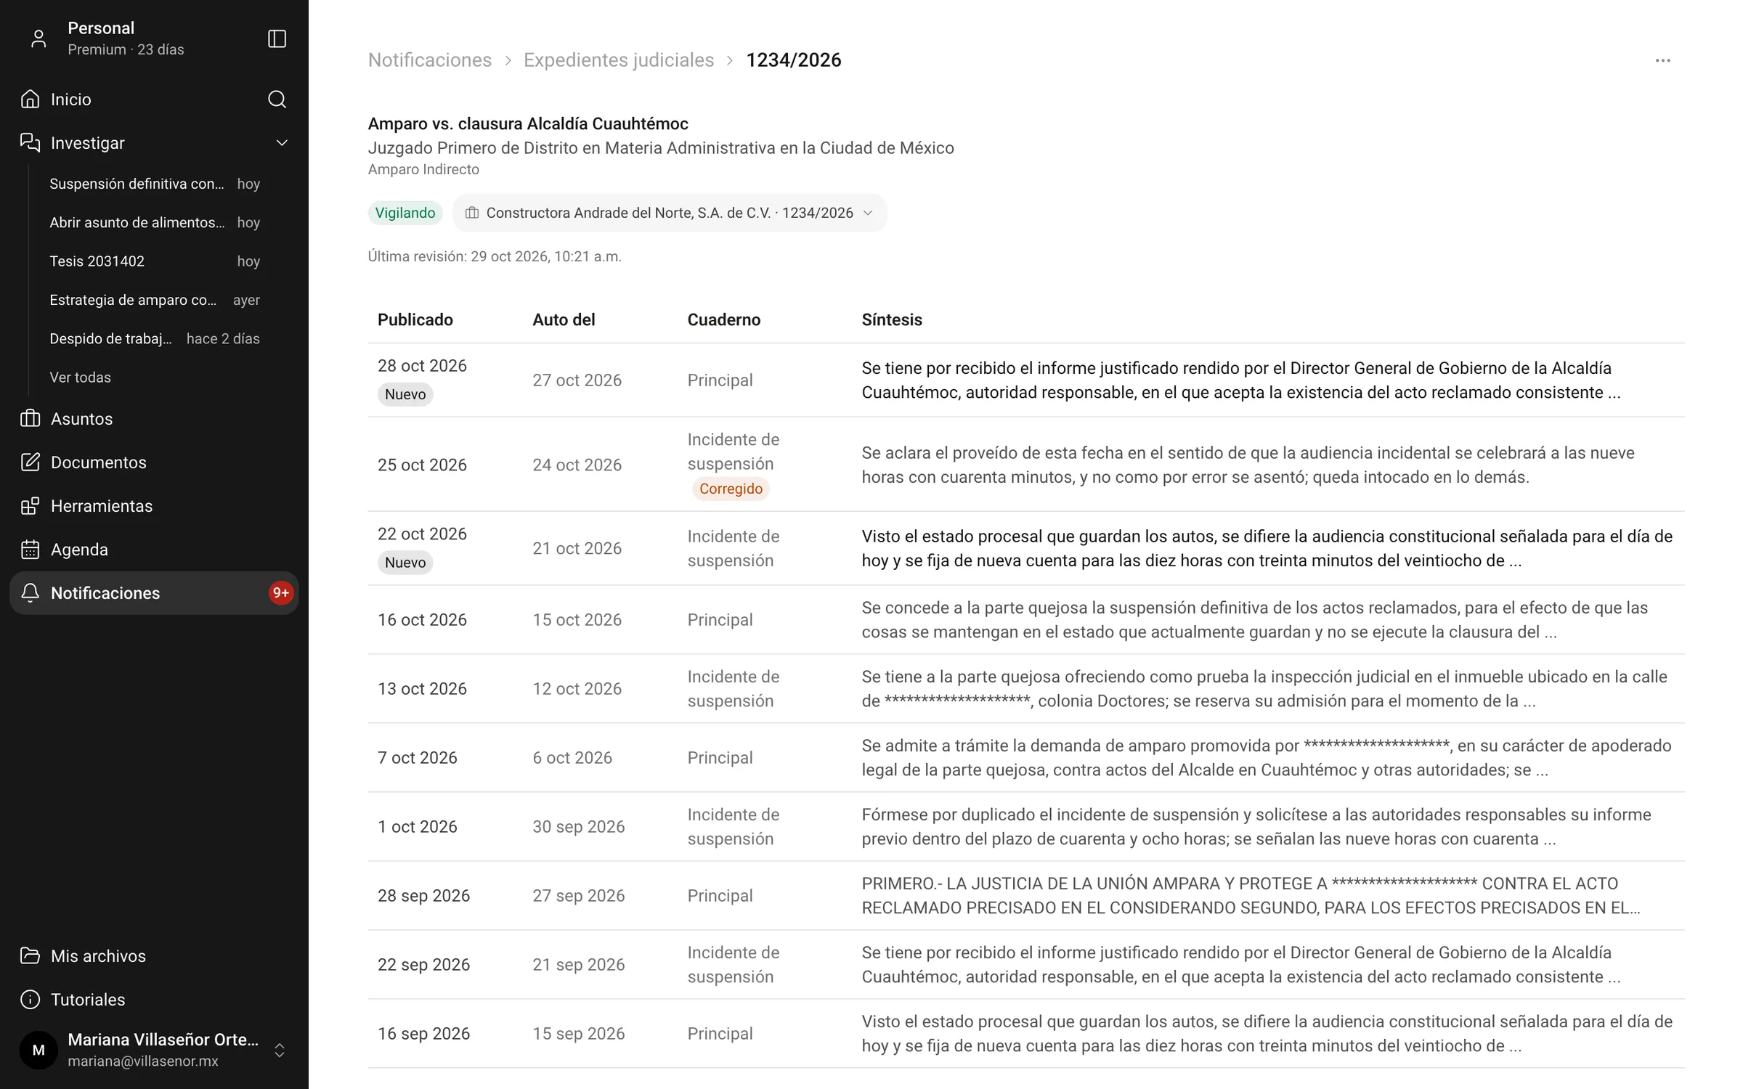Click the Nuevo badge on 22 oct row
This screenshot has width=1743, height=1089.
(405, 563)
